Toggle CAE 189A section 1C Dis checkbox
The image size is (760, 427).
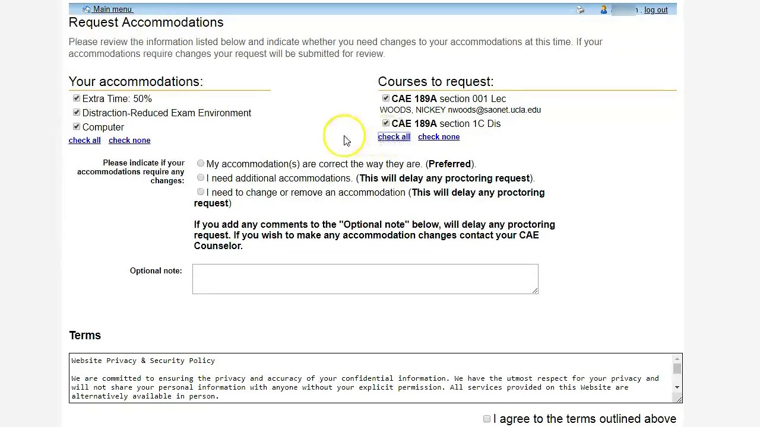[386, 123]
